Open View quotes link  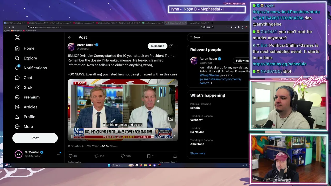click(168, 162)
